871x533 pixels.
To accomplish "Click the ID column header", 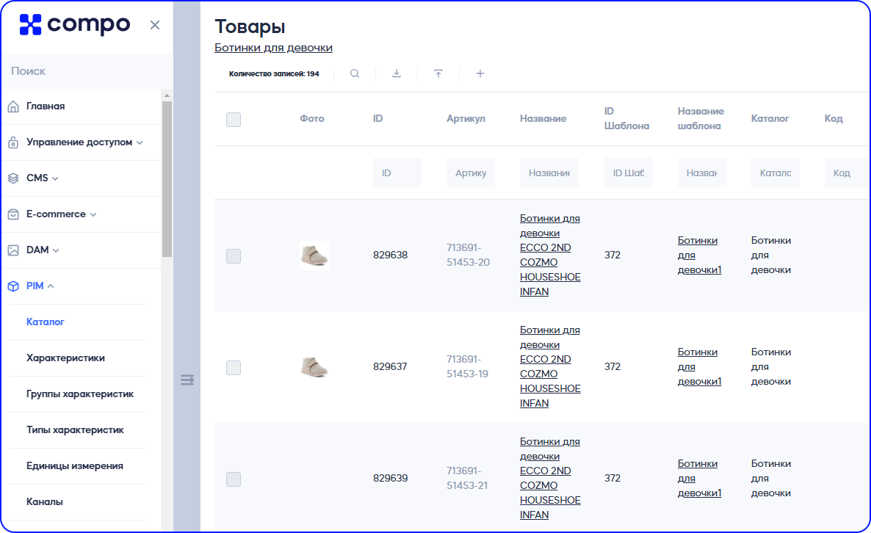I will [377, 118].
